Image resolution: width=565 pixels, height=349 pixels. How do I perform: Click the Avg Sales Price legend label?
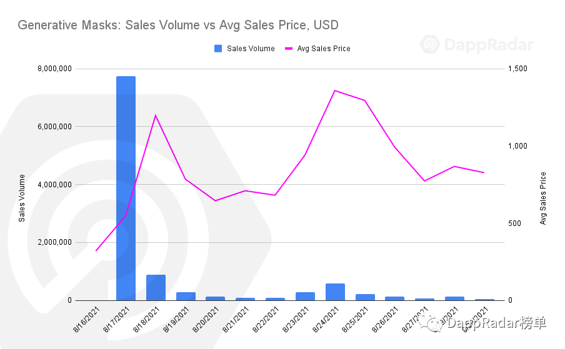pos(324,48)
